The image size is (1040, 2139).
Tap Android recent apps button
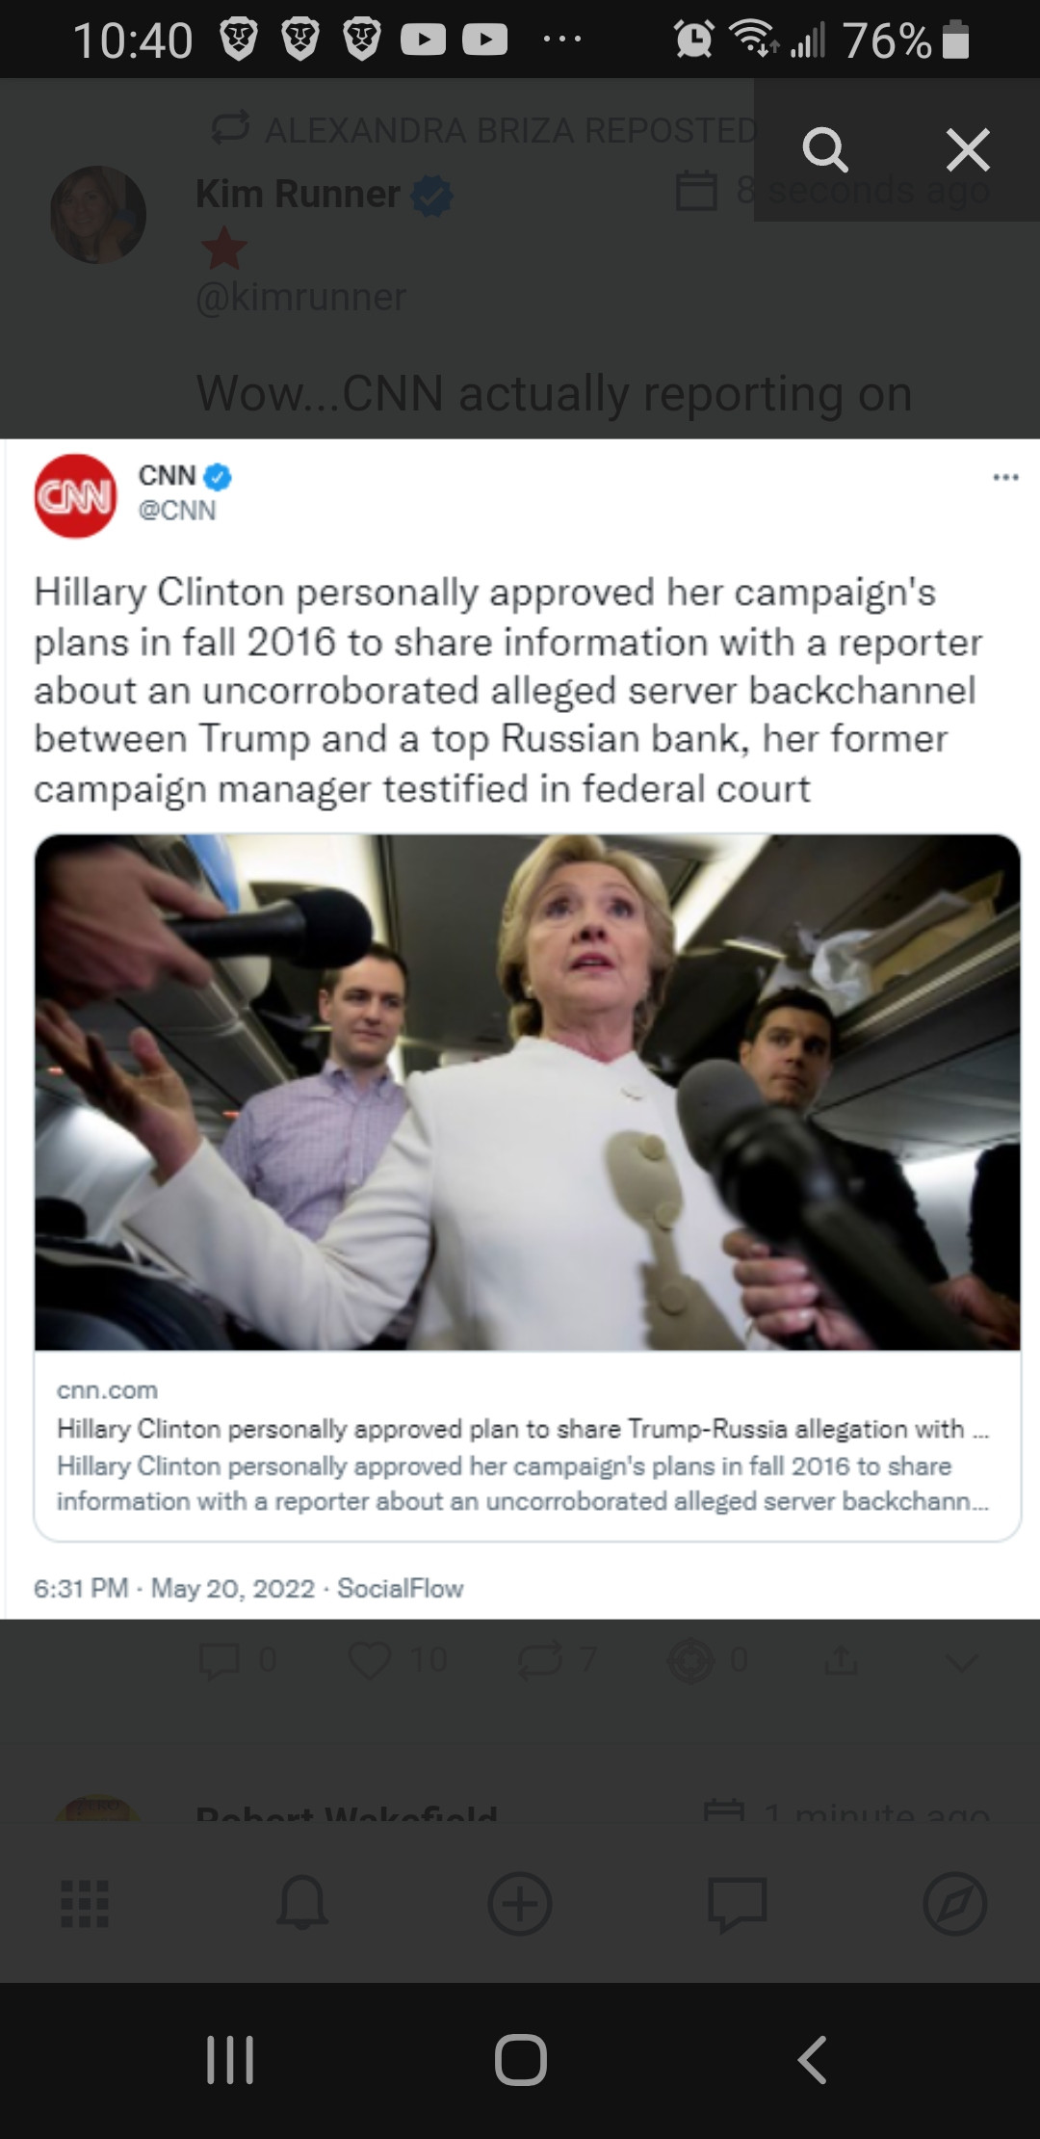[230, 2060]
